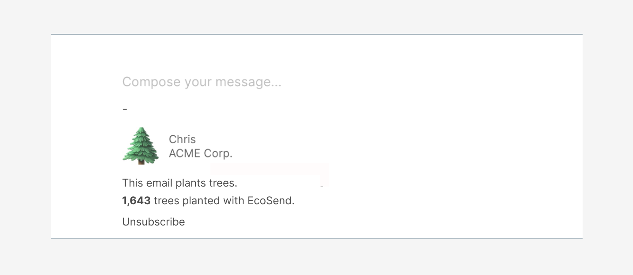This screenshot has height=275, width=633.
Task: Click the pine tree emoji icon
Action: click(x=141, y=146)
